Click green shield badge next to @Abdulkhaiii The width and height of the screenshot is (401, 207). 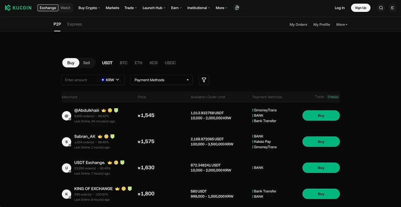pos(116,110)
